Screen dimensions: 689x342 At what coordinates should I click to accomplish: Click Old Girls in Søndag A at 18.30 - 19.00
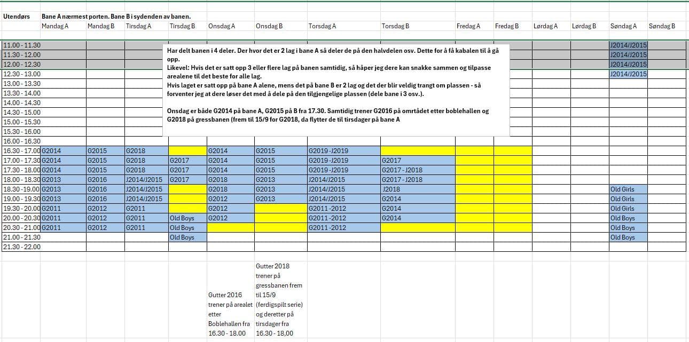click(x=629, y=189)
